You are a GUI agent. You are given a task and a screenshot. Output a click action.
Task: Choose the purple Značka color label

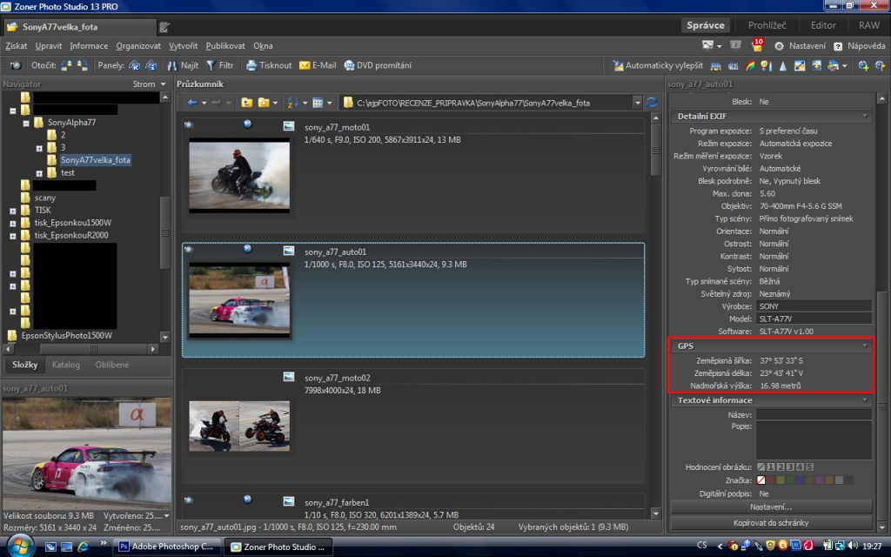[820, 480]
